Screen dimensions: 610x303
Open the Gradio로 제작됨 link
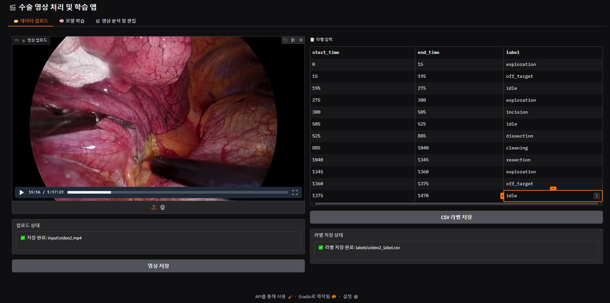315,296
